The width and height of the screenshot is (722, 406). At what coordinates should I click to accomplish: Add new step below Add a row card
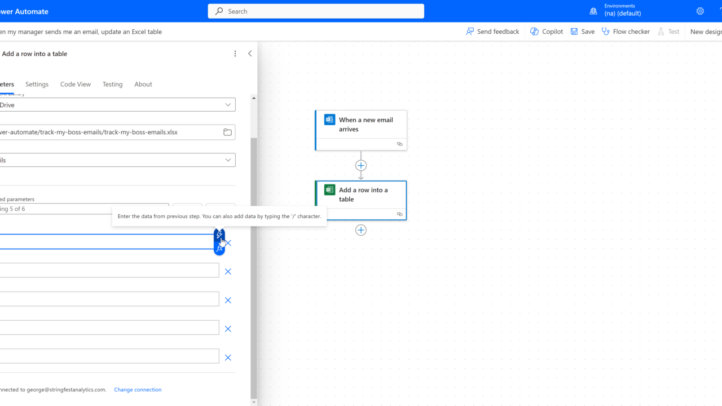[361, 230]
